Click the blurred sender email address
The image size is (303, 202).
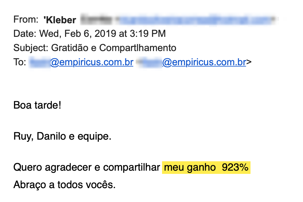click(x=194, y=20)
